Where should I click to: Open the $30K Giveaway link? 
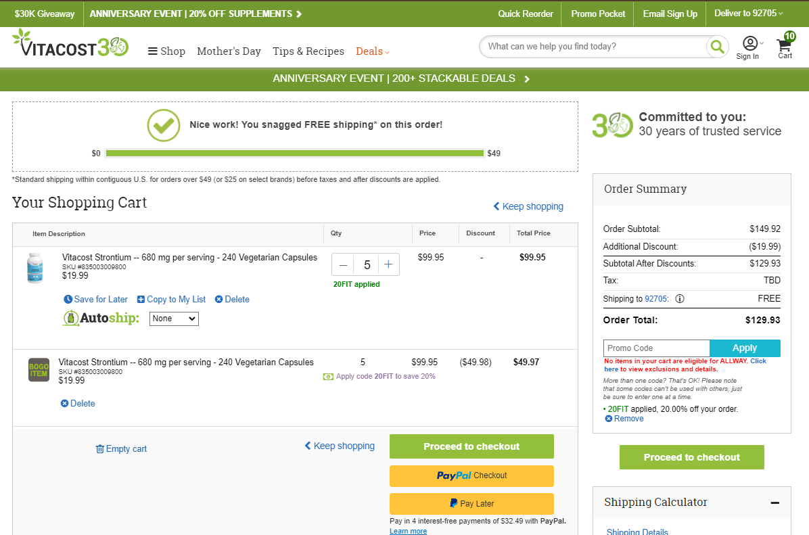pos(45,14)
